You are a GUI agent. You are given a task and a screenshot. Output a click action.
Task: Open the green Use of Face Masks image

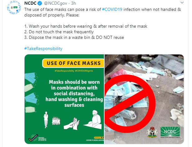(64, 99)
